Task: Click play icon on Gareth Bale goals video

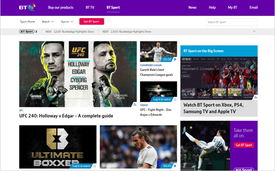Action: (x=175, y=60)
